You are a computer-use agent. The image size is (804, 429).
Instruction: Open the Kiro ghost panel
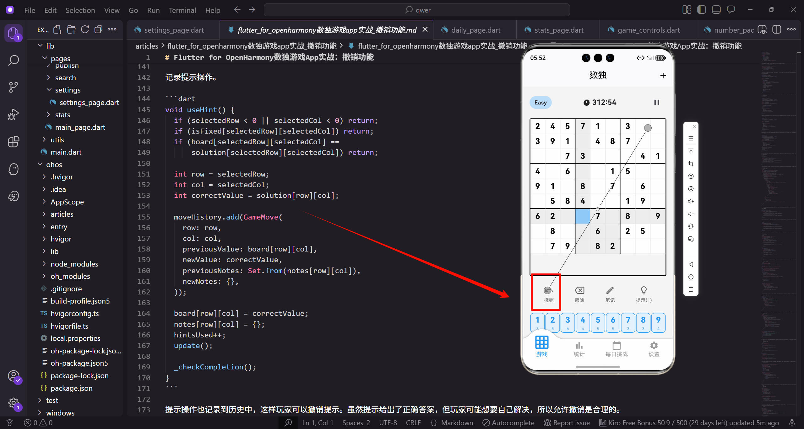(14, 169)
